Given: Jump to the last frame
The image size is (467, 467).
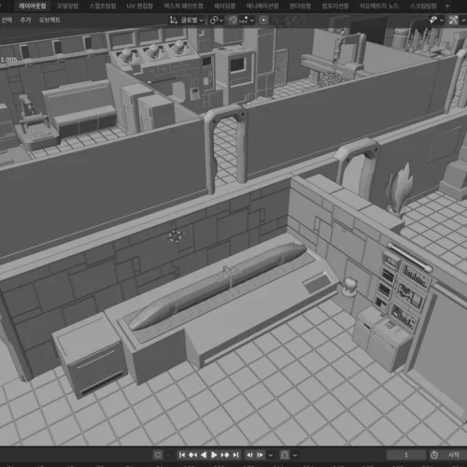Looking at the screenshot, I should [235, 455].
